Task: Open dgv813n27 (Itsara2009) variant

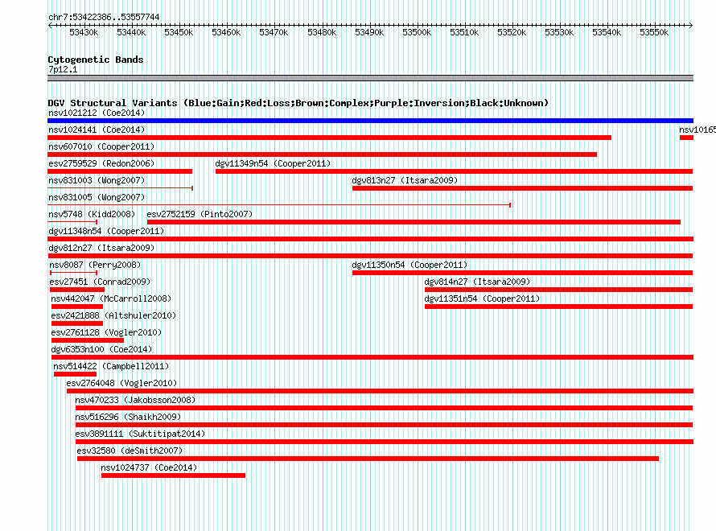Action: point(405,180)
